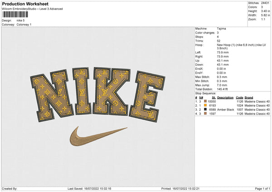Select the 'Wilcom EmbroideryStudio – Level 3 Advanced' line
This screenshot has width=272, height=192.
coord(32,9)
